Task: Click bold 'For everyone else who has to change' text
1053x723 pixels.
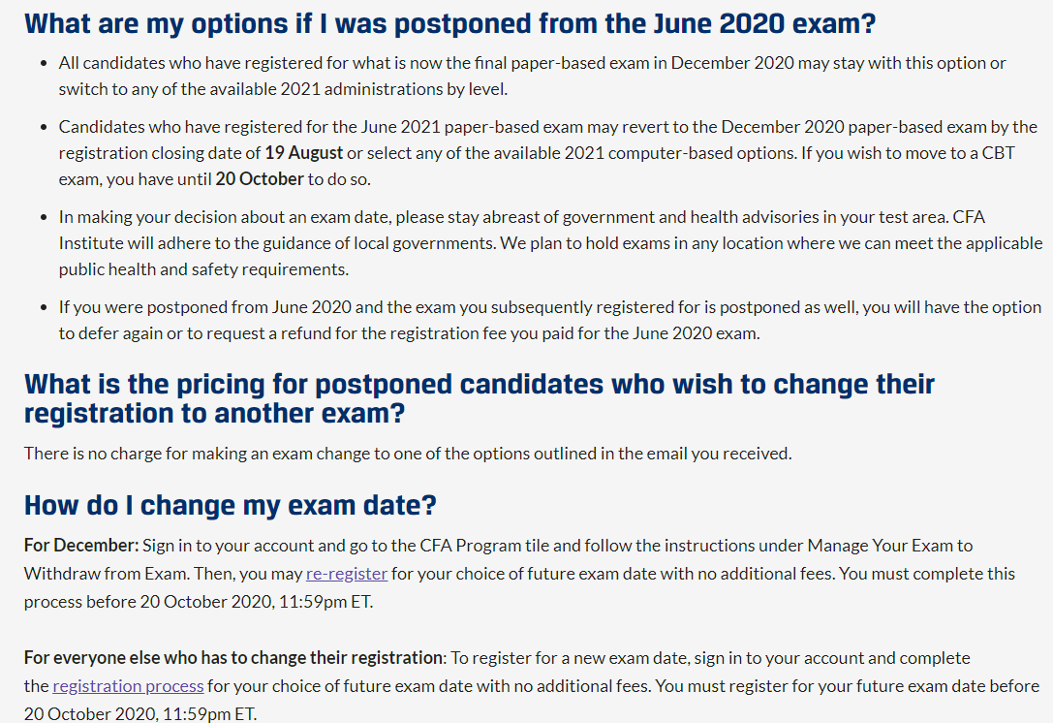Action: point(233,658)
